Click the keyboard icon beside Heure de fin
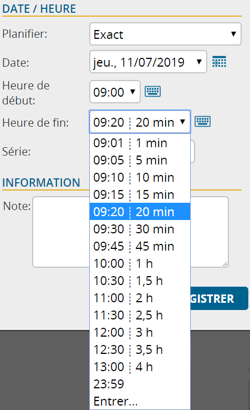This screenshot has height=410, width=250. point(202,122)
